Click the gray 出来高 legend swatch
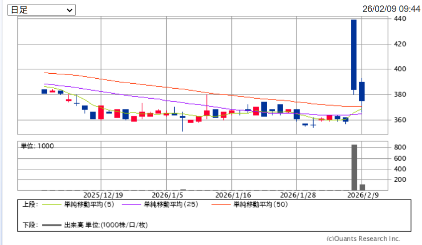The height and width of the screenshot is (245, 422). pos(52,225)
